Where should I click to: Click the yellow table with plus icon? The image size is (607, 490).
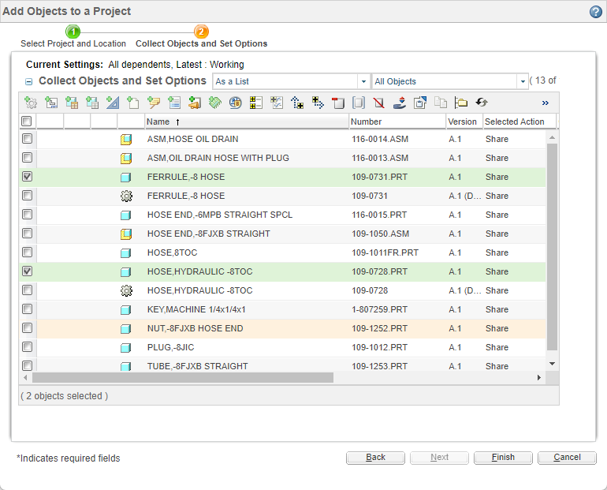tap(72, 103)
